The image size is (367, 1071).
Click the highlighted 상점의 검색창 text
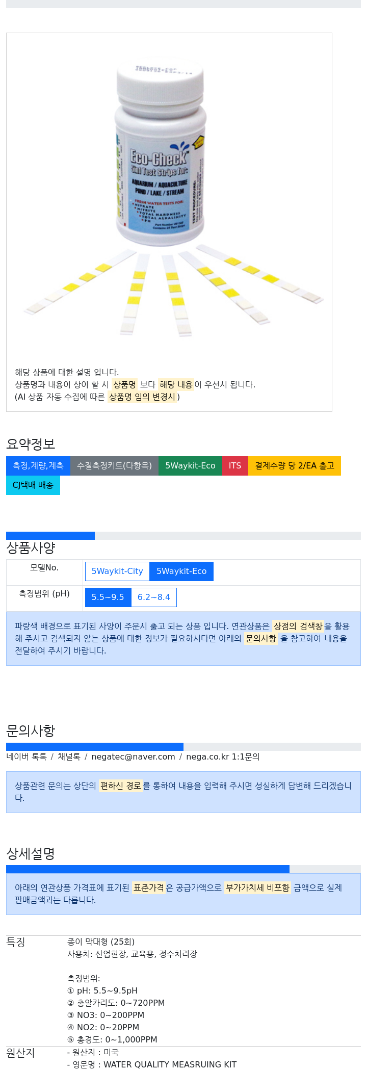click(298, 626)
